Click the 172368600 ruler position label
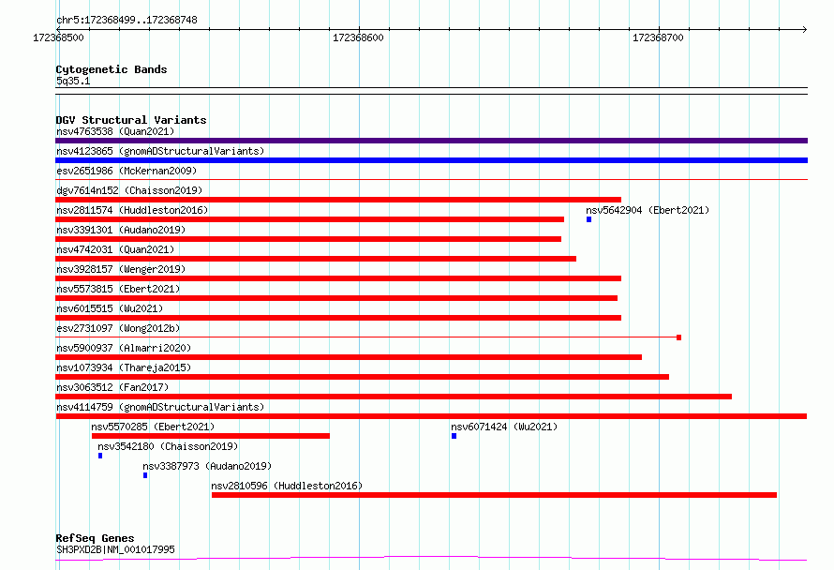Viewport: 834px width, 570px height. (x=358, y=37)
